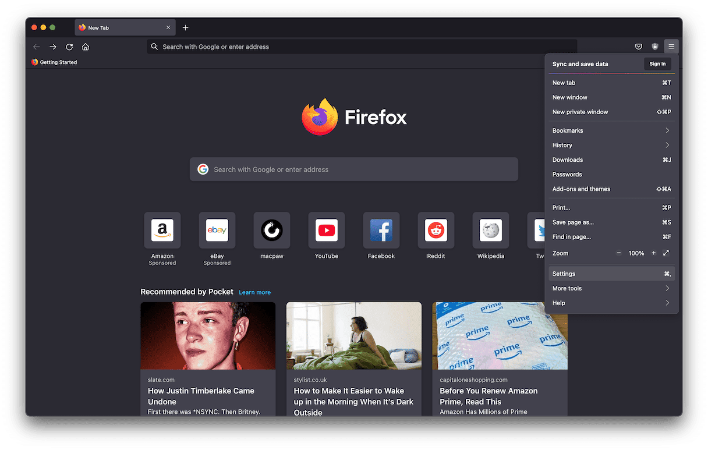Viewport: 708px width, 450px height.
Task: Choose New window menu item
Action: [611, 97]
